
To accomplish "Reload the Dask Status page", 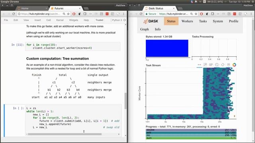I will click(141, 14).
